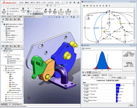
Task: Click the undo arrow icon in ribbon
Action: click(28, 9)
